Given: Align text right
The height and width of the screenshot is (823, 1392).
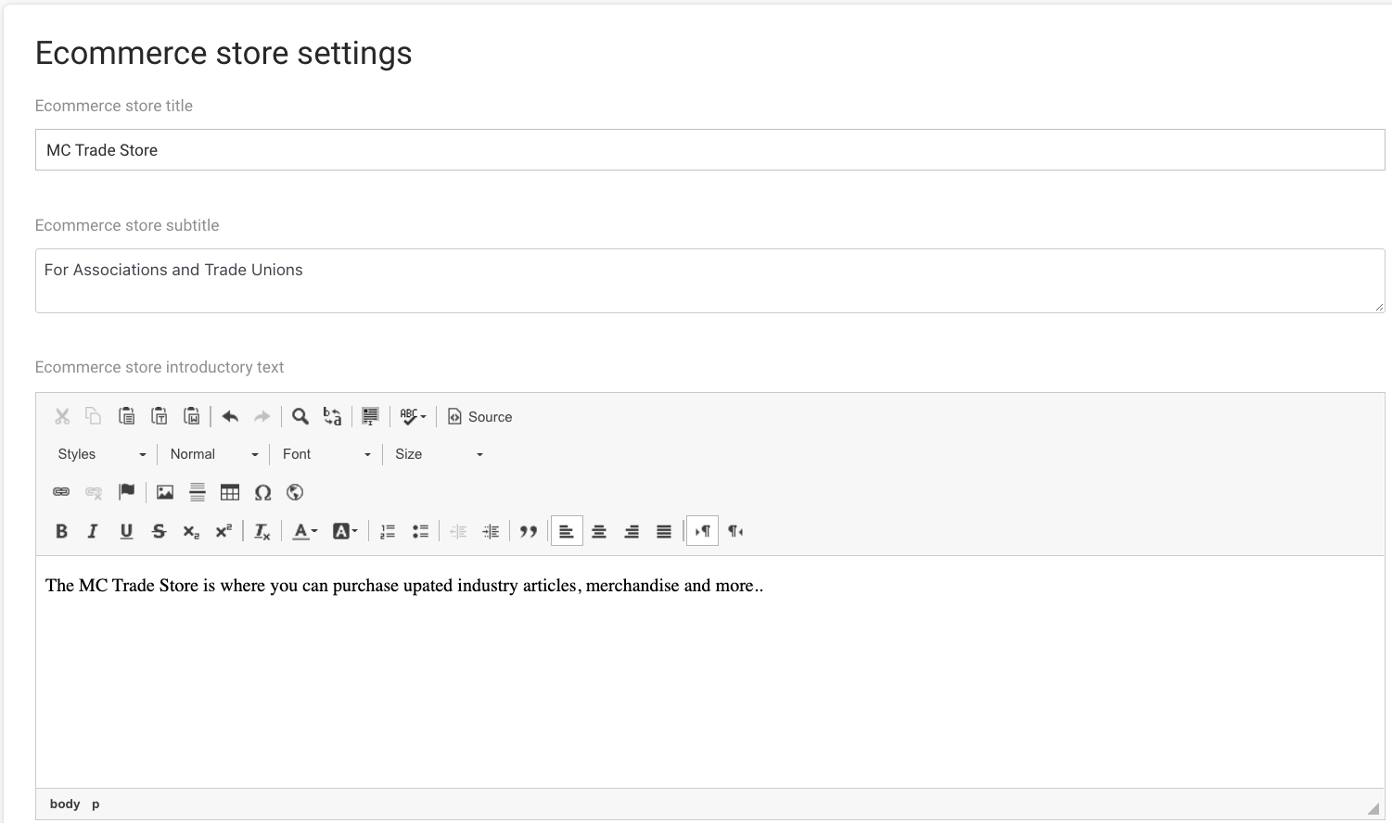Looking at the screenshot, I should point(632,531).
